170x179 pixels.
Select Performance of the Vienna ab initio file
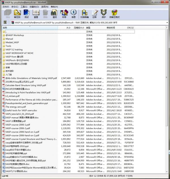tap(68, 100)
